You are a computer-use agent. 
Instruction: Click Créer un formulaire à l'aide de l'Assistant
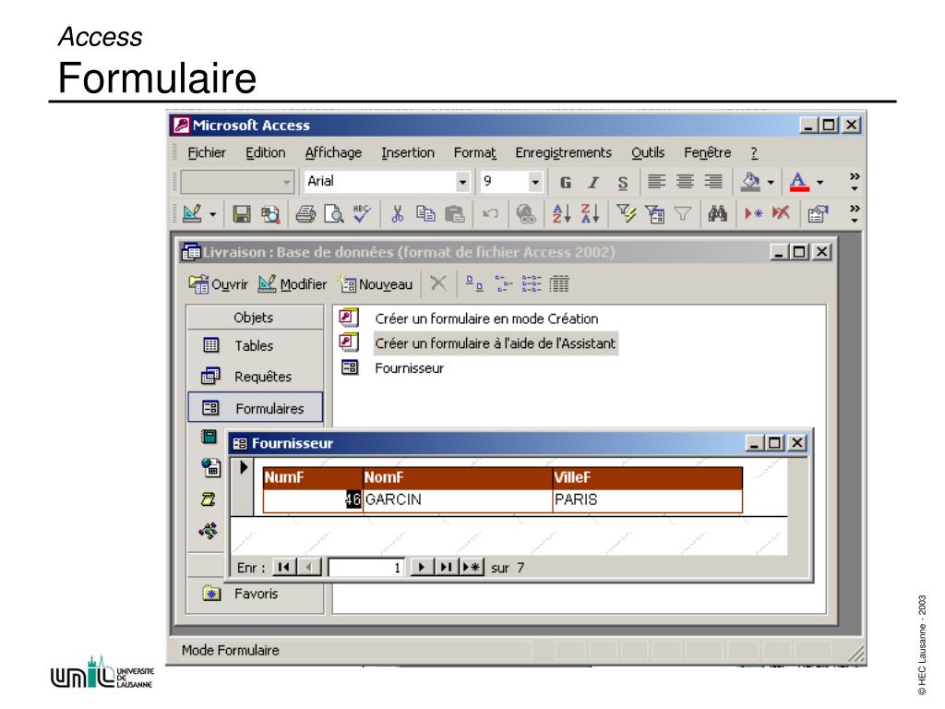[x=495, y=343]
